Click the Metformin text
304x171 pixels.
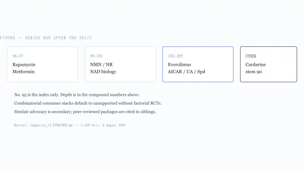tap(24, 71)
